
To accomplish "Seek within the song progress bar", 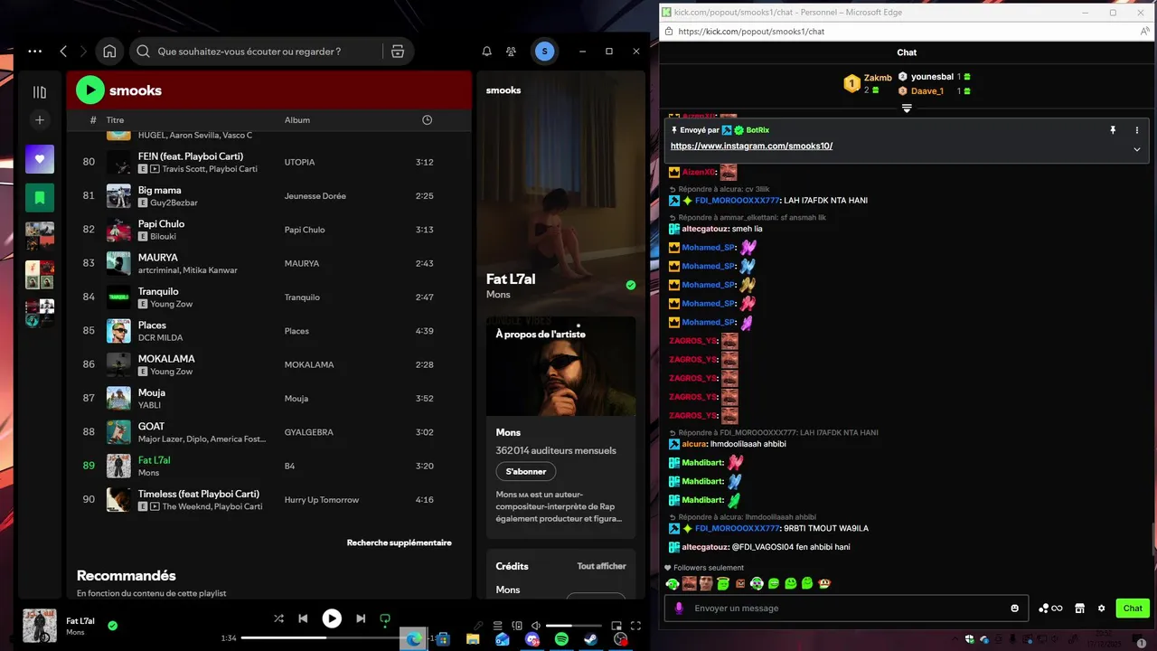I will [334, 637].
